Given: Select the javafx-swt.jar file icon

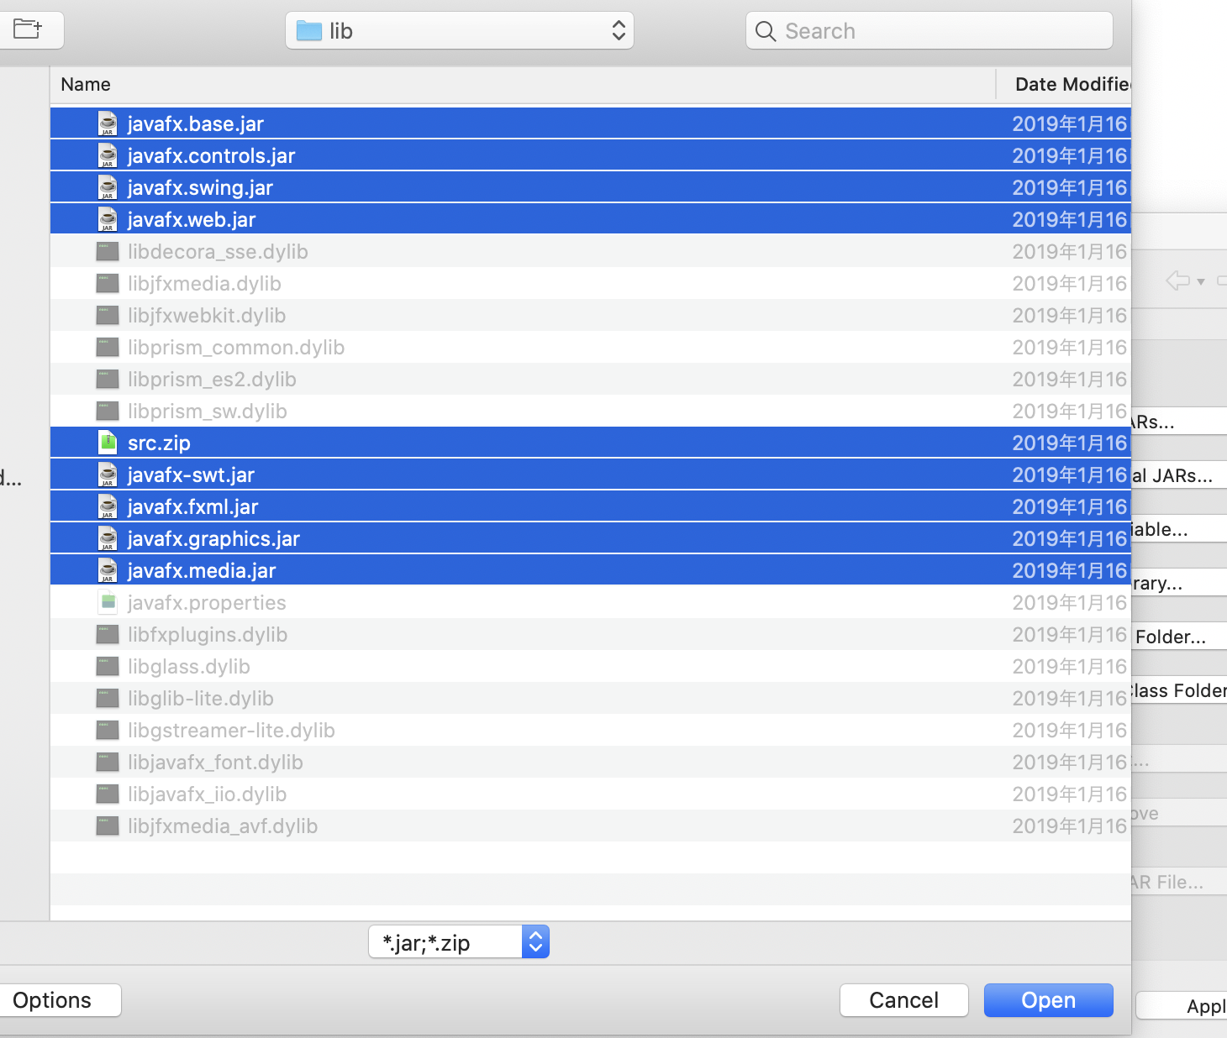Looking at the screenshot, I should (x=108, y=474).
